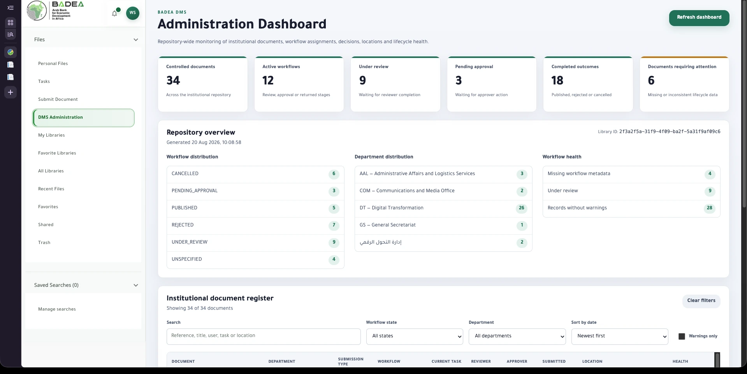The height and width of the screenshot is (374, 747).
Task: Select the colorful pinwheel app icon
Action: pos(11,52)
